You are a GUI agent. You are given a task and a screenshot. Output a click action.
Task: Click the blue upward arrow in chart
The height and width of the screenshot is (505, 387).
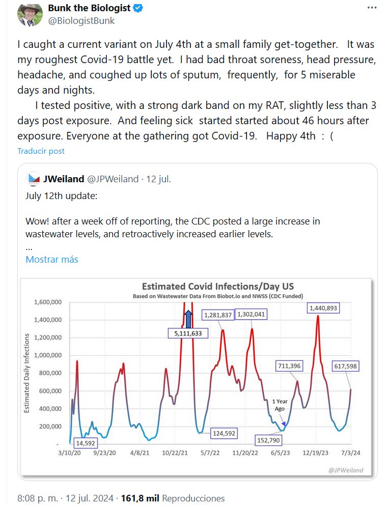pos(188,319)
